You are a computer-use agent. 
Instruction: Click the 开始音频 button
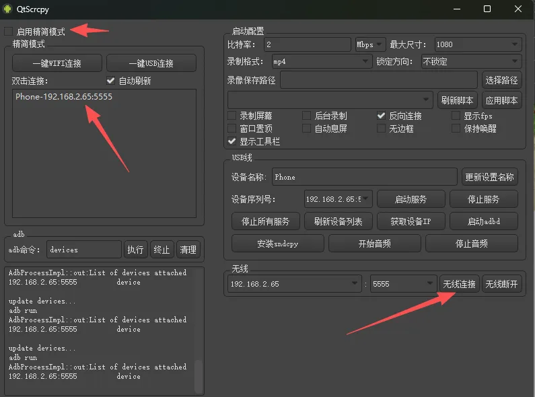click(375, 243)
